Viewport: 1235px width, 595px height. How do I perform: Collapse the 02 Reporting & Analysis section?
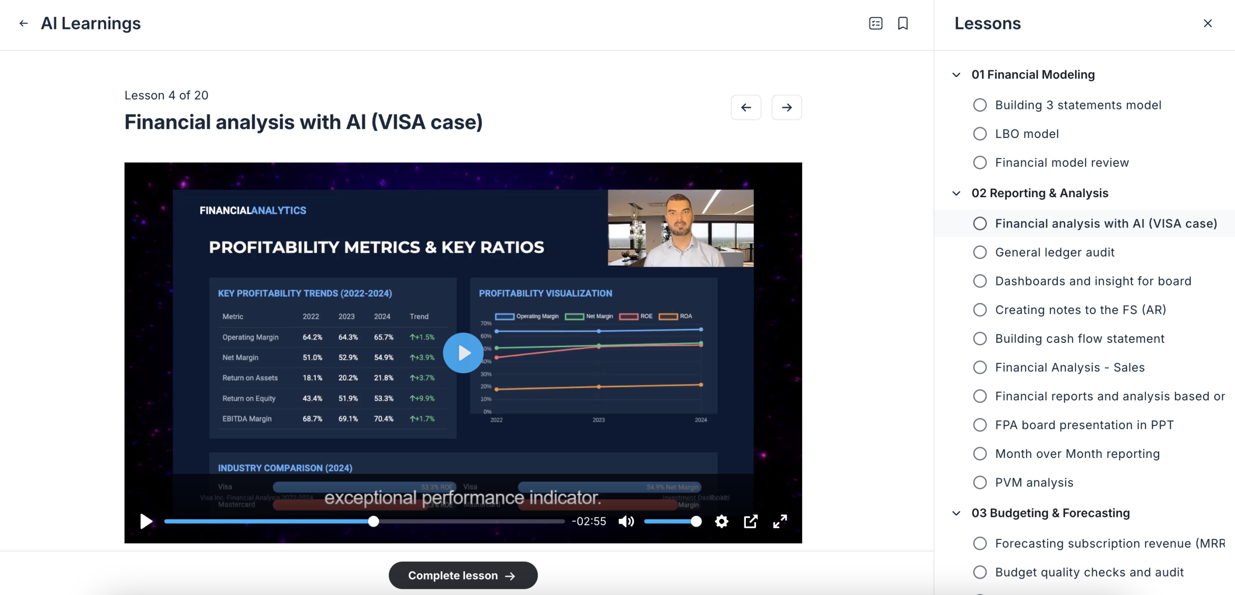(956, 193)
